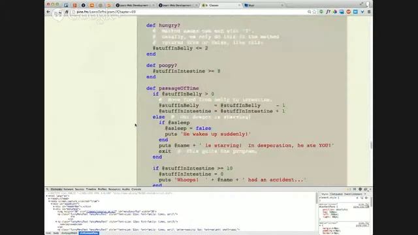Click the green circular extension icon
The height and width of the screenshot is (235, 418).
coord(321,12)
